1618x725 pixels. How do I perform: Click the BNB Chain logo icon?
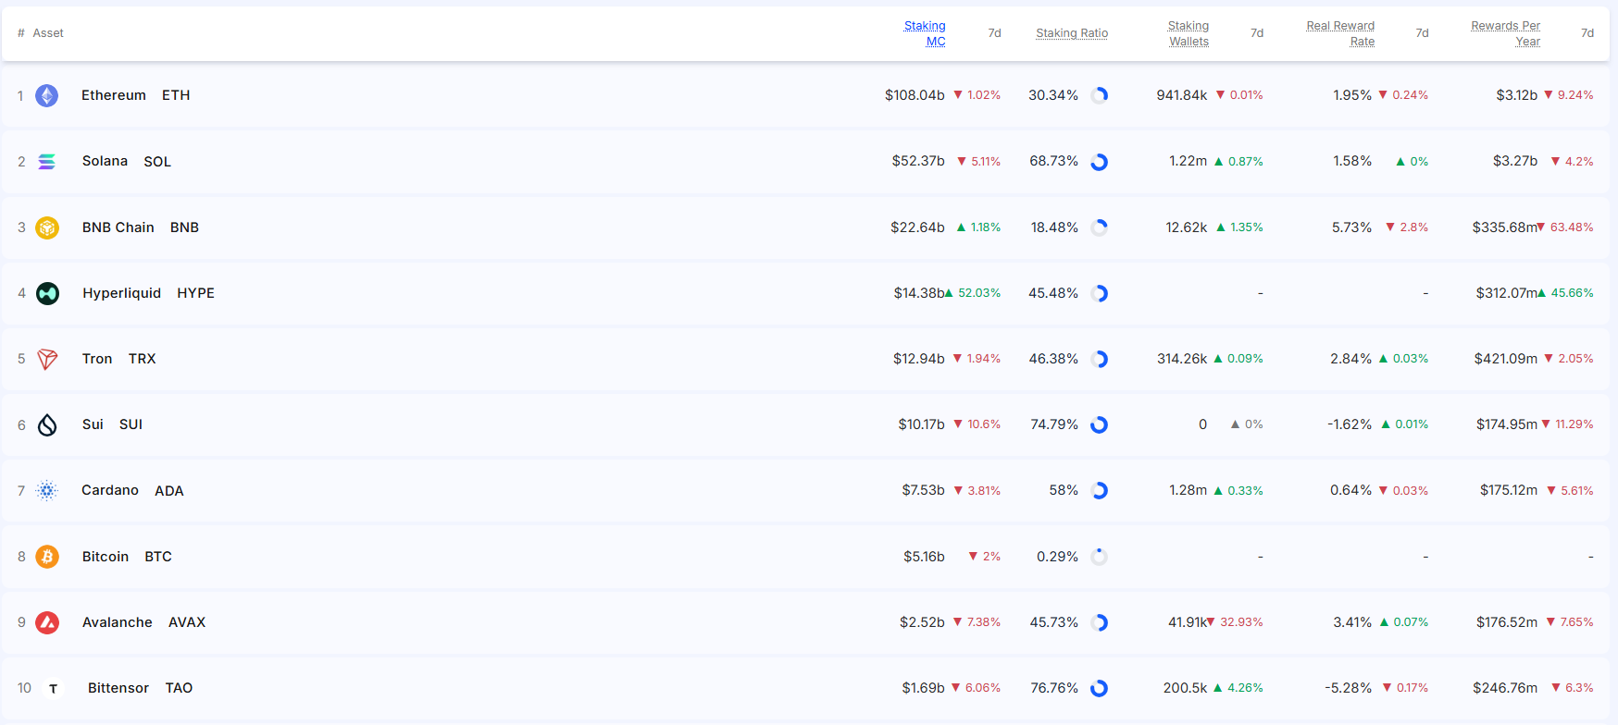point(47,227)
